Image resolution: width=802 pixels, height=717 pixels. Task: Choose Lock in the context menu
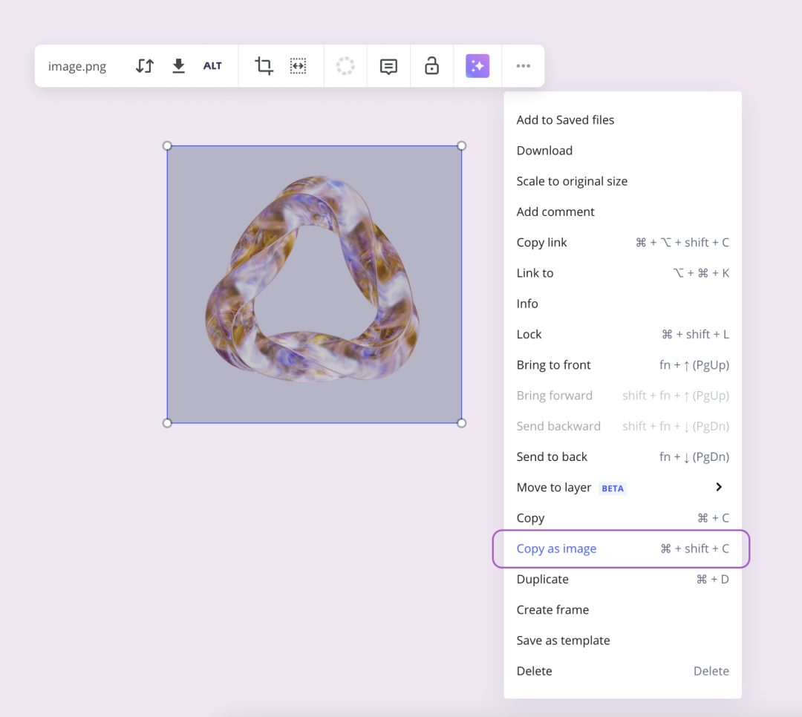coord(622,335)
